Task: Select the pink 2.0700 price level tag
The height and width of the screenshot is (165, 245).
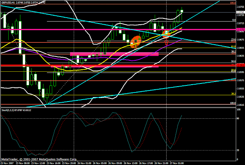Action: (241, 29)
